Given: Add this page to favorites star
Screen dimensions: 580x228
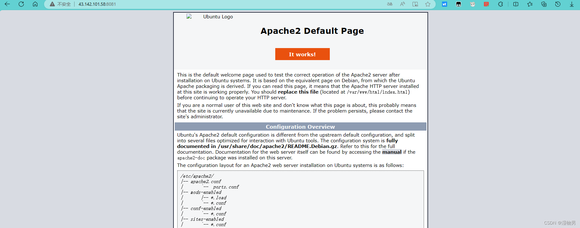Looking at the screenshot, I should tap(428, 4).
